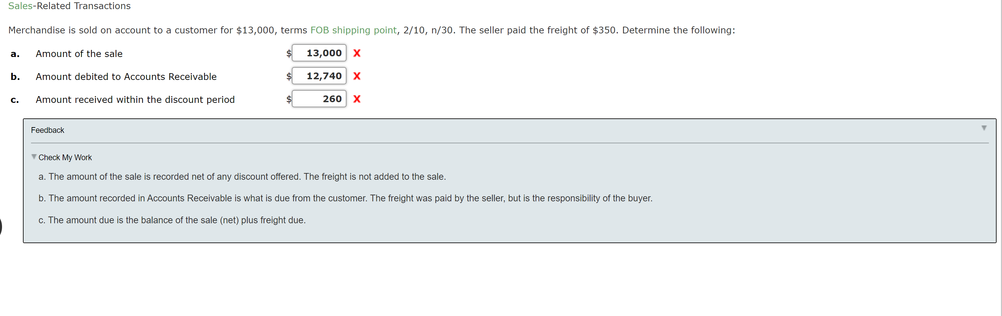Click the red X marking answer c incorrect

tap(357, 99)
